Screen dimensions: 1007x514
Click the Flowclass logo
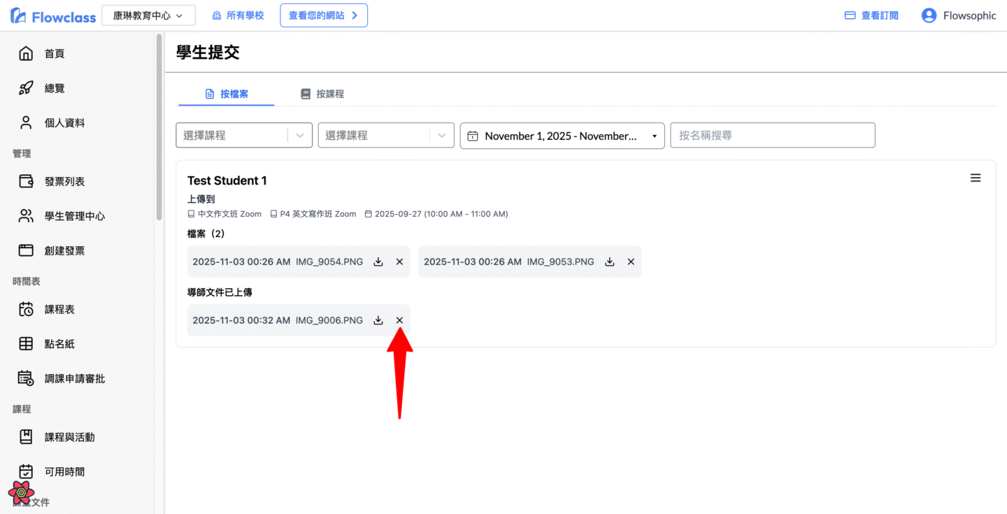pyautogui.click(x=53, y=16)
